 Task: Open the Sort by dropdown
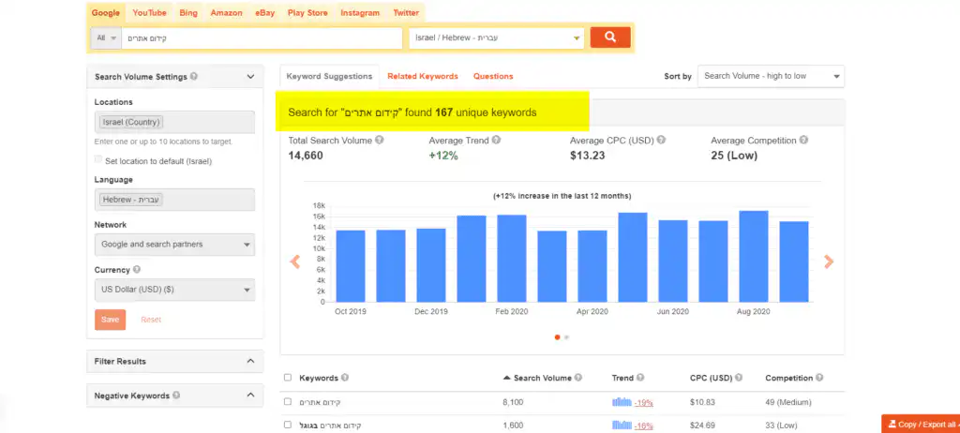771,76
